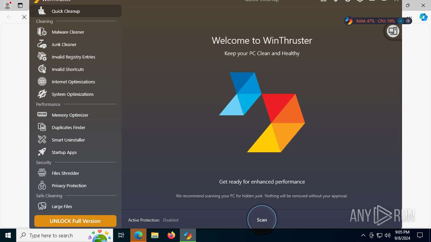The width and height of the screenshot is (431, 242).
Task: Open Large Files elephant icon
Action: point(42,206)
